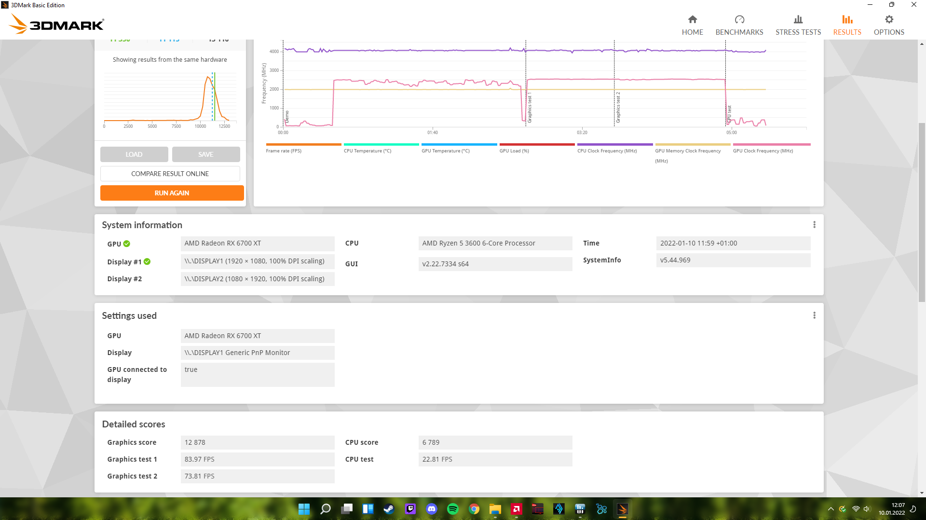Click AMD Radeon RX 6700 XT GPU field
Screen dimensions: 926x520
coord(258,243)
